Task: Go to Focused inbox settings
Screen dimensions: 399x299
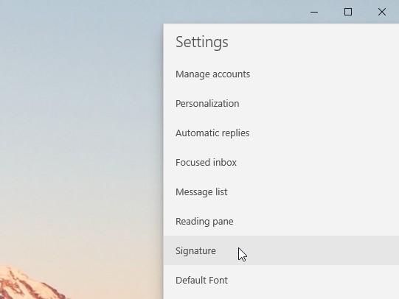Action: 281,163
